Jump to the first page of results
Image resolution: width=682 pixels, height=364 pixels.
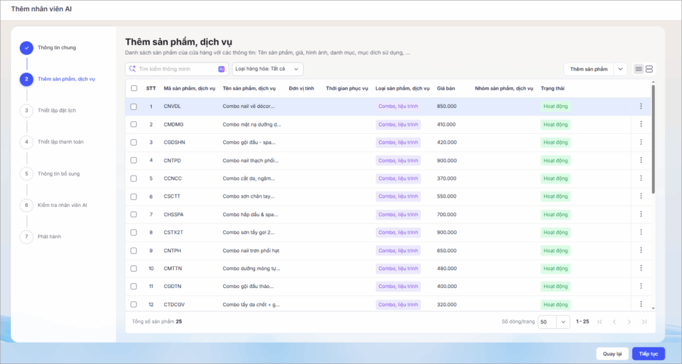tap(600, 321)
